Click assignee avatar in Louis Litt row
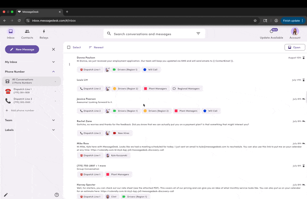Screen dimensions: 307x199 click(x=107, y=89)
